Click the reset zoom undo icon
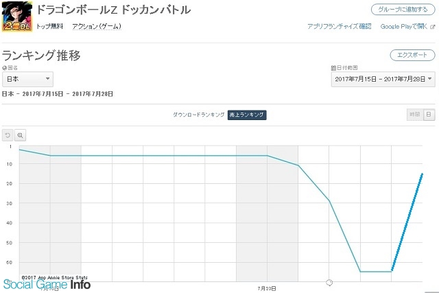This screenshot has width=439, height=293. pyautogui.click(x=8, y=135)
